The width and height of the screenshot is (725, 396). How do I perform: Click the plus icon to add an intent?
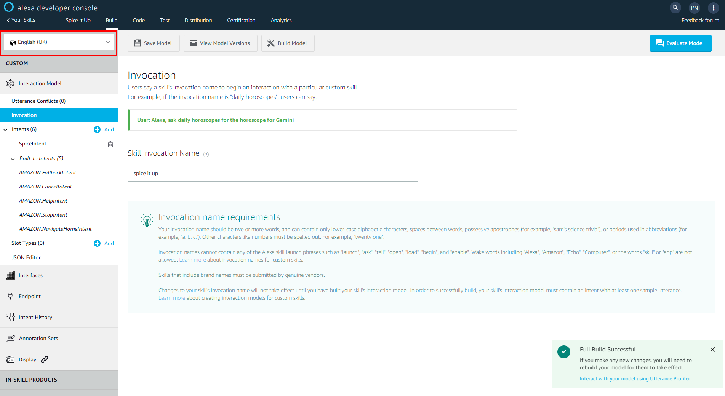(97, 129)
